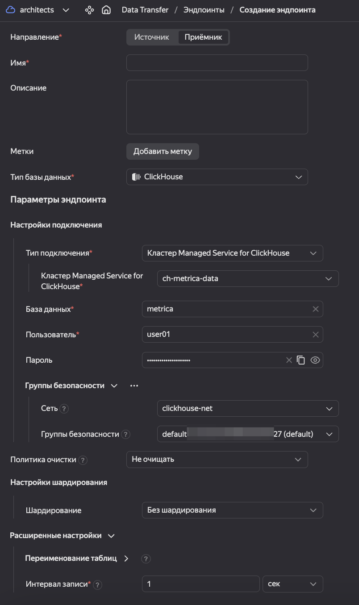Click the Добавить метку button

point(163,151)
